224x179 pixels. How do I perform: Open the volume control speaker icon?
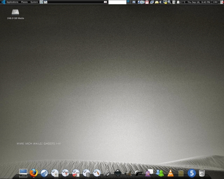161,2
